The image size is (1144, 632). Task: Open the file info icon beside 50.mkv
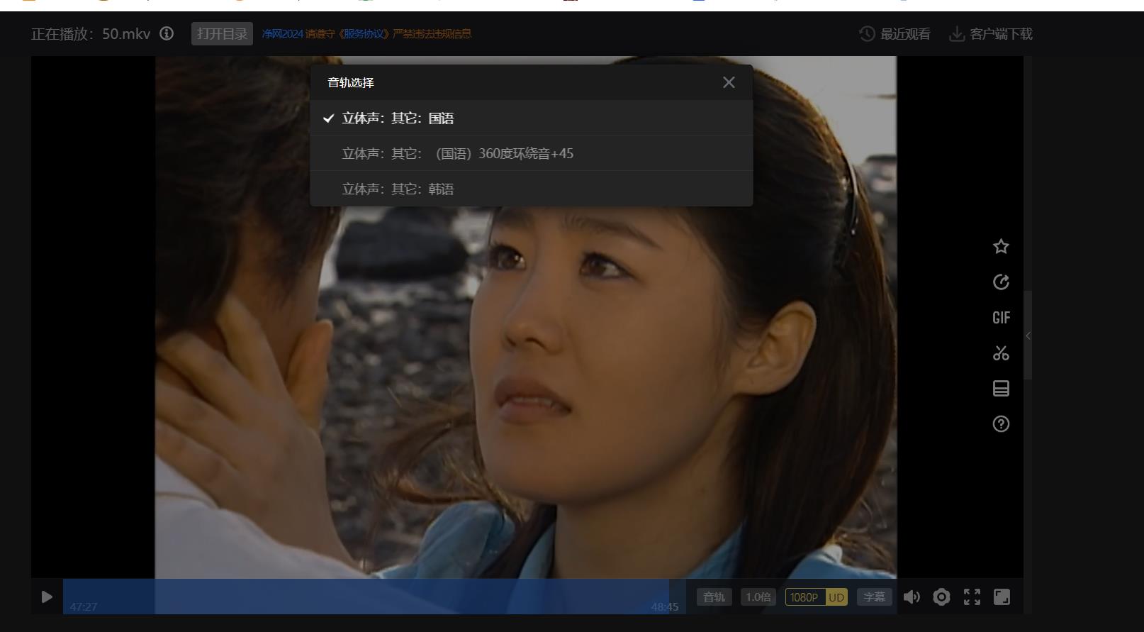click(x=167, y=33)
